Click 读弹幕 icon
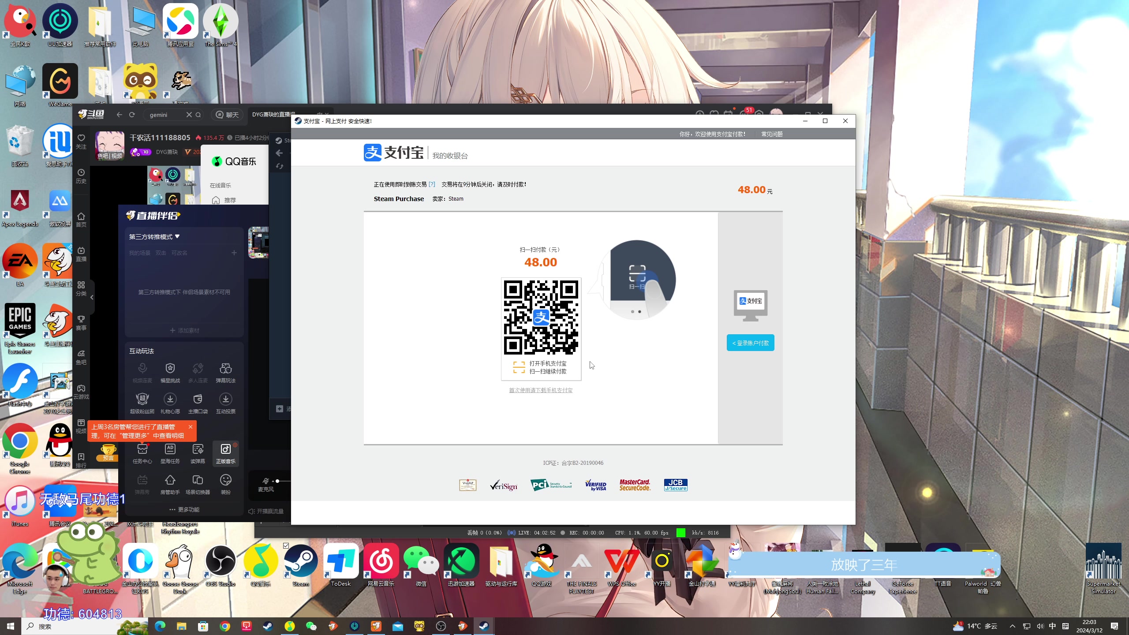1129x635 pixels. [198, 450]
